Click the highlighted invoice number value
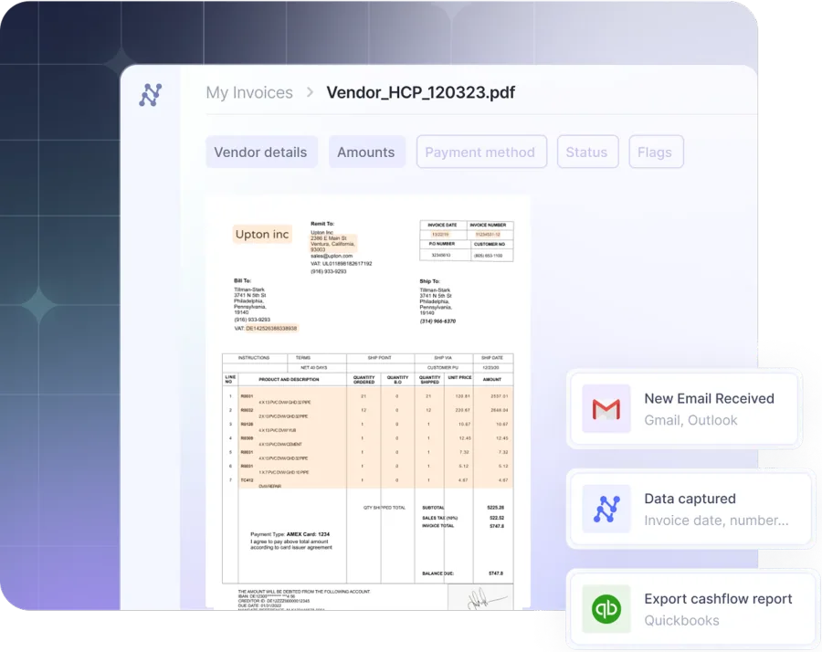822x652 pixels. [x=488, y=235]
